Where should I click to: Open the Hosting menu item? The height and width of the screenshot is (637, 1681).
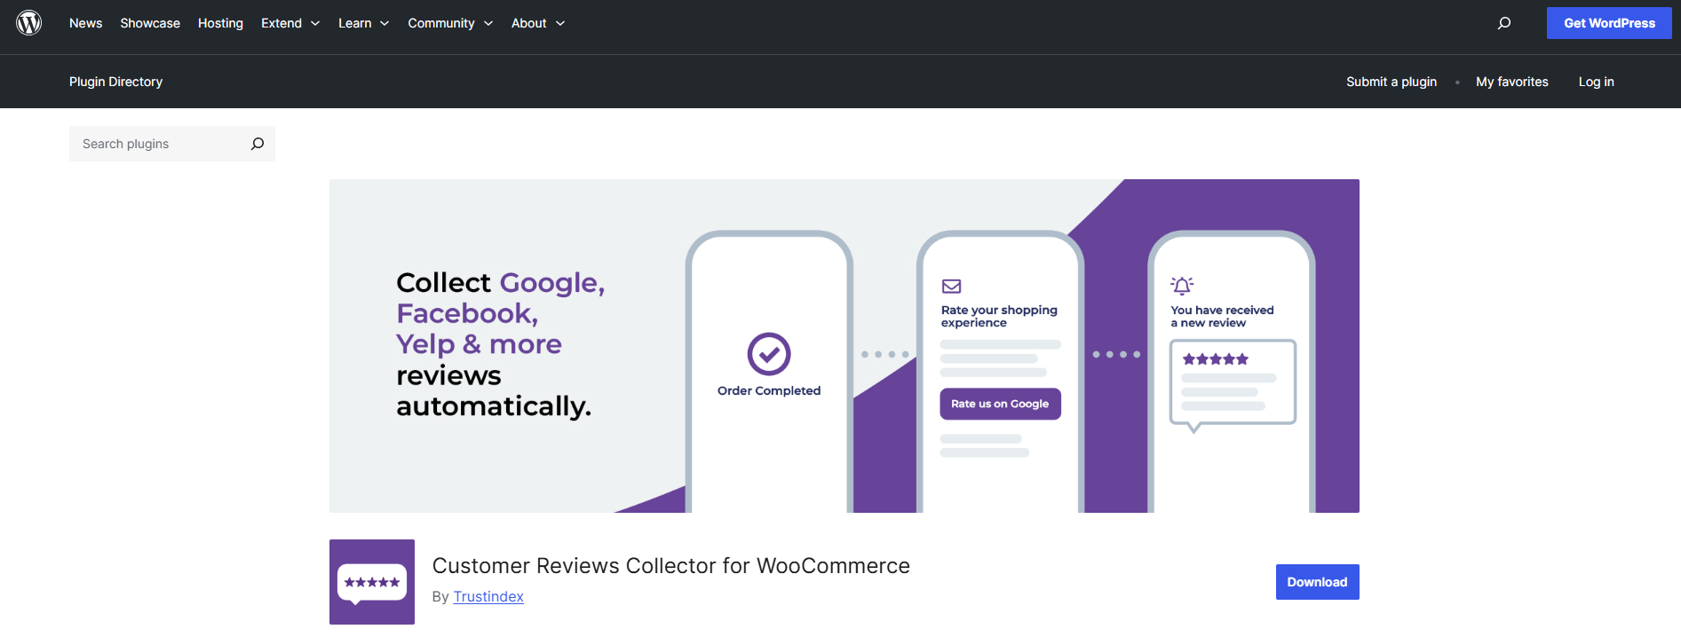tap(220, 23)
